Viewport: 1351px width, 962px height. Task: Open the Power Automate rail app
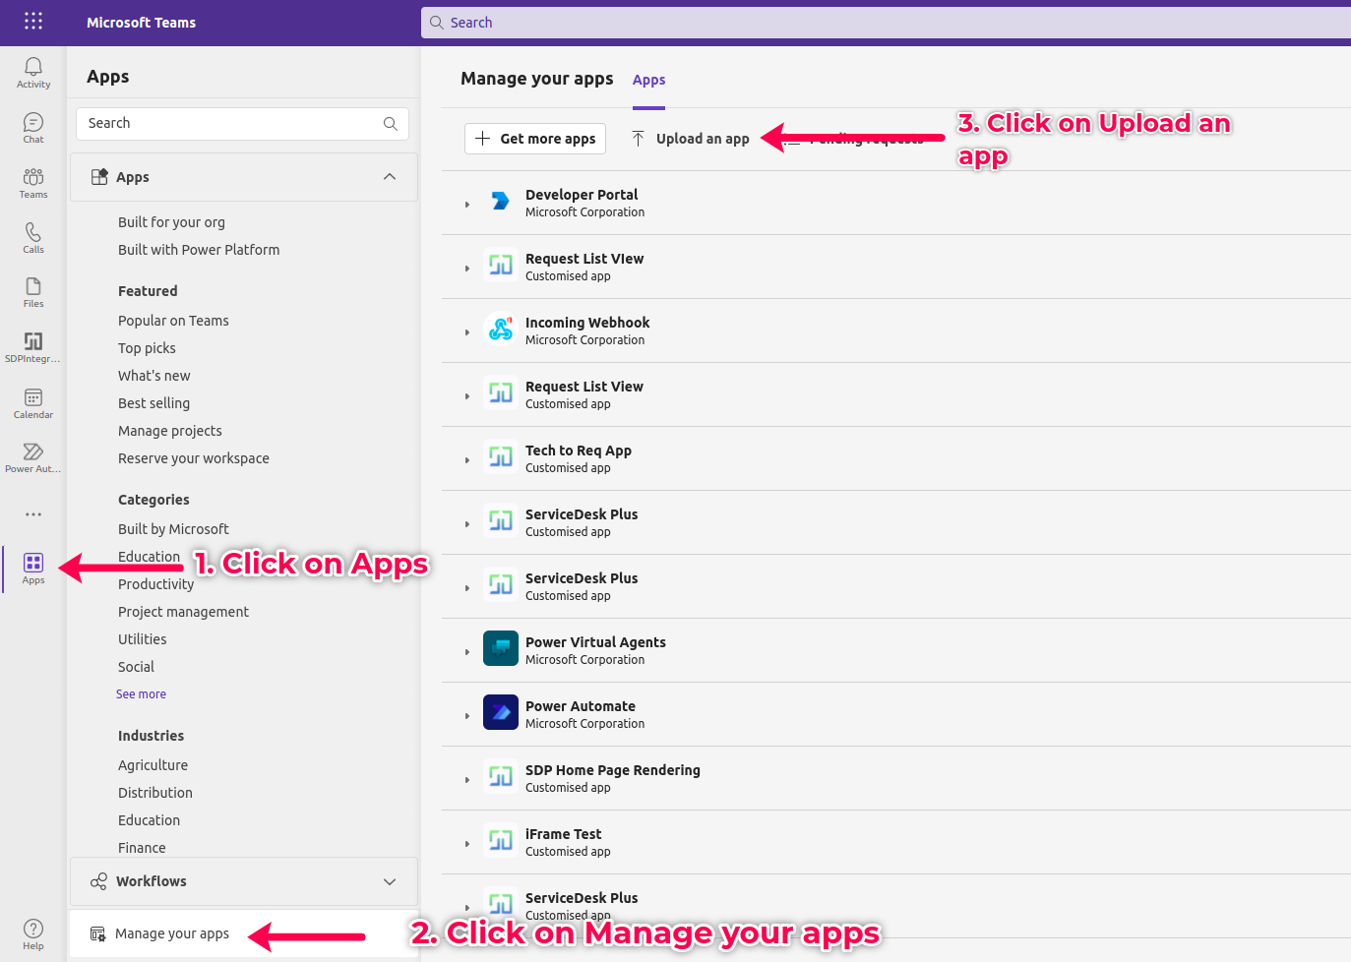coord(33,457)
